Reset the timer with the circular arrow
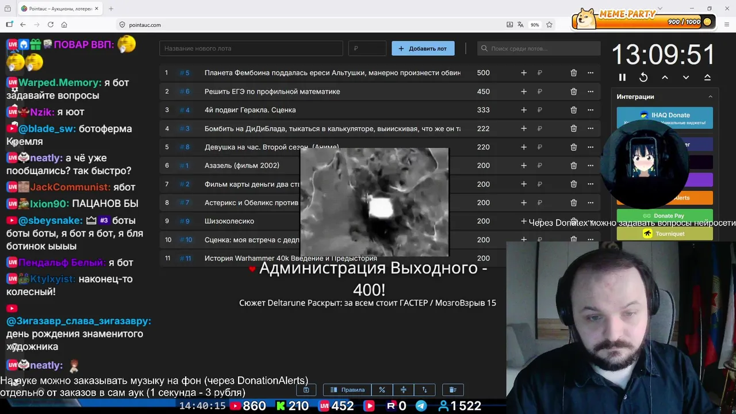The height and width of the screenshot is (414, 736). [x=643, y=77]
